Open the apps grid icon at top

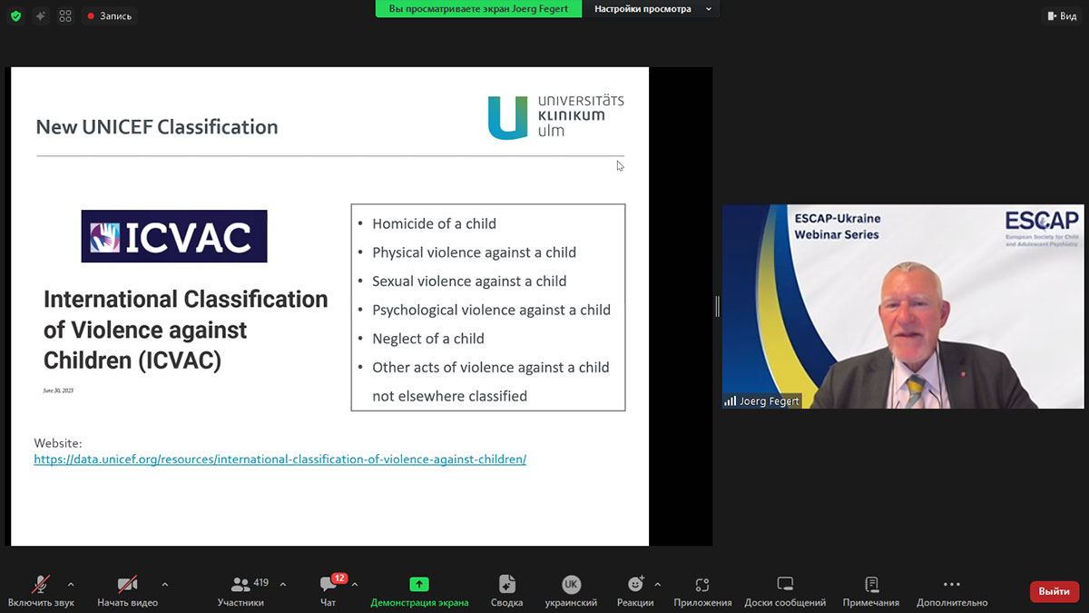click(65, 16)
